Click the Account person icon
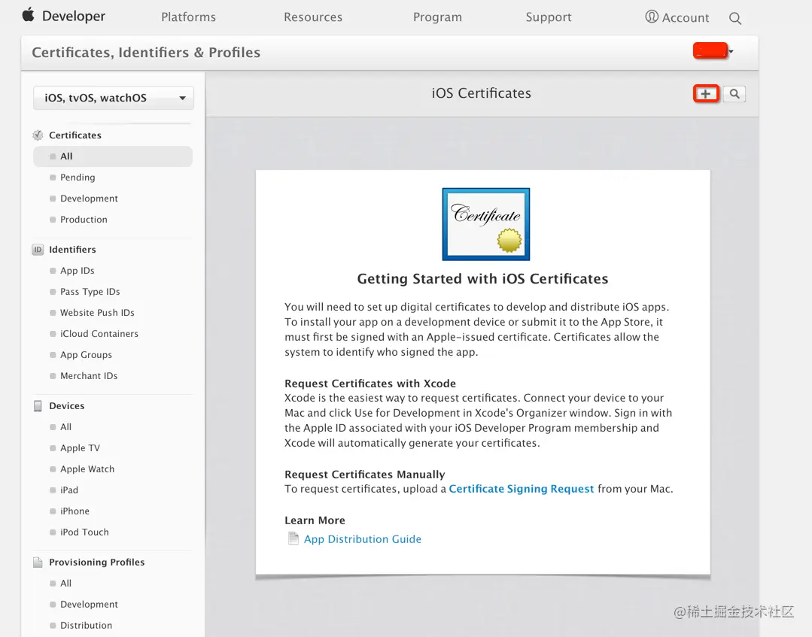The height and width of the screenshot is (637, 812). click(652, 17)
